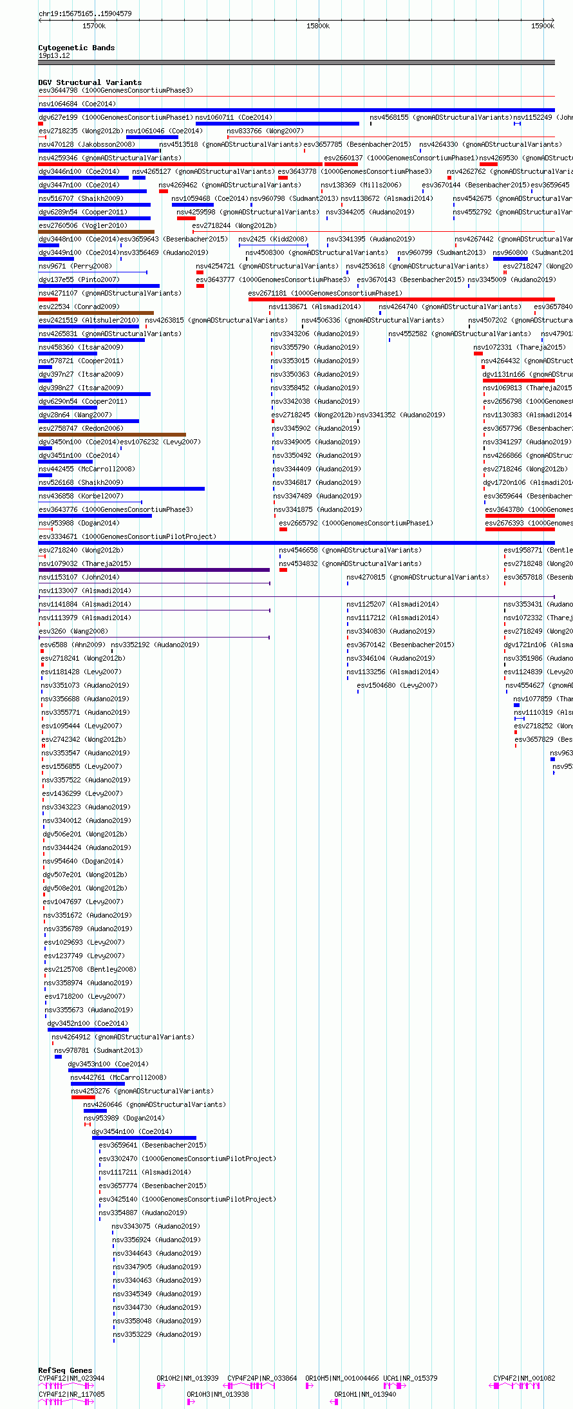Open nsv978781 (Sudmant2013) variant

click(x=99, y=1050)
